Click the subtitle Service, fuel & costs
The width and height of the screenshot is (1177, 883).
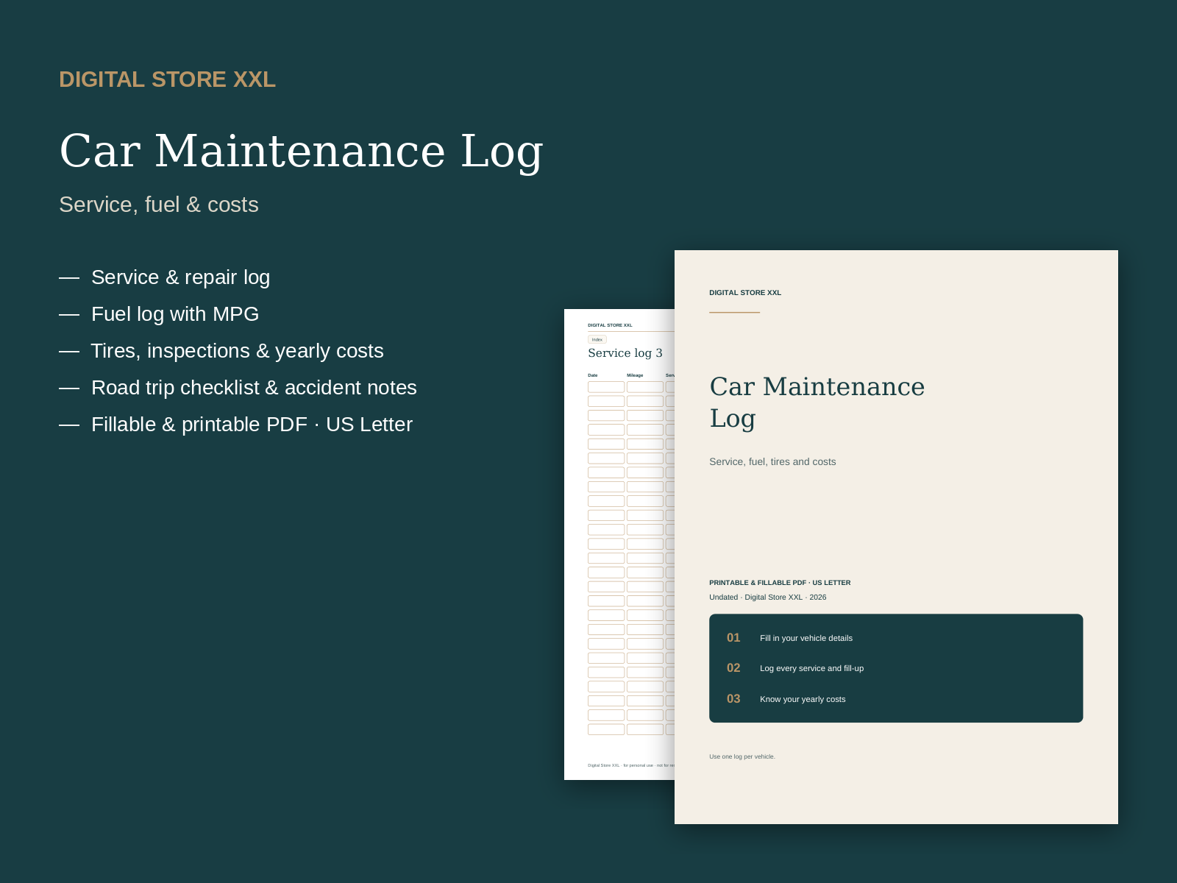pos(159,205)
